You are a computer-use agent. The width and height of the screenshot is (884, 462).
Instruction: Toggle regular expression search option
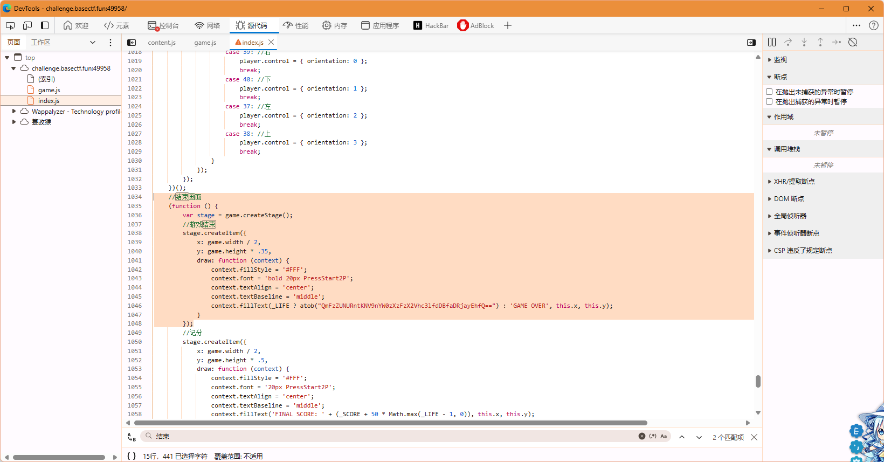tap(653, 436)
